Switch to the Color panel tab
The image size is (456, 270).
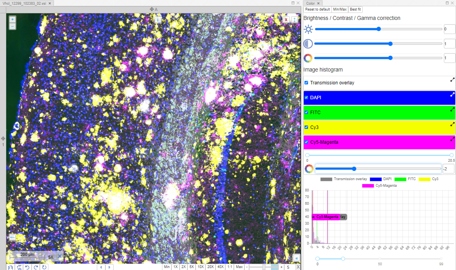(310, 3)
